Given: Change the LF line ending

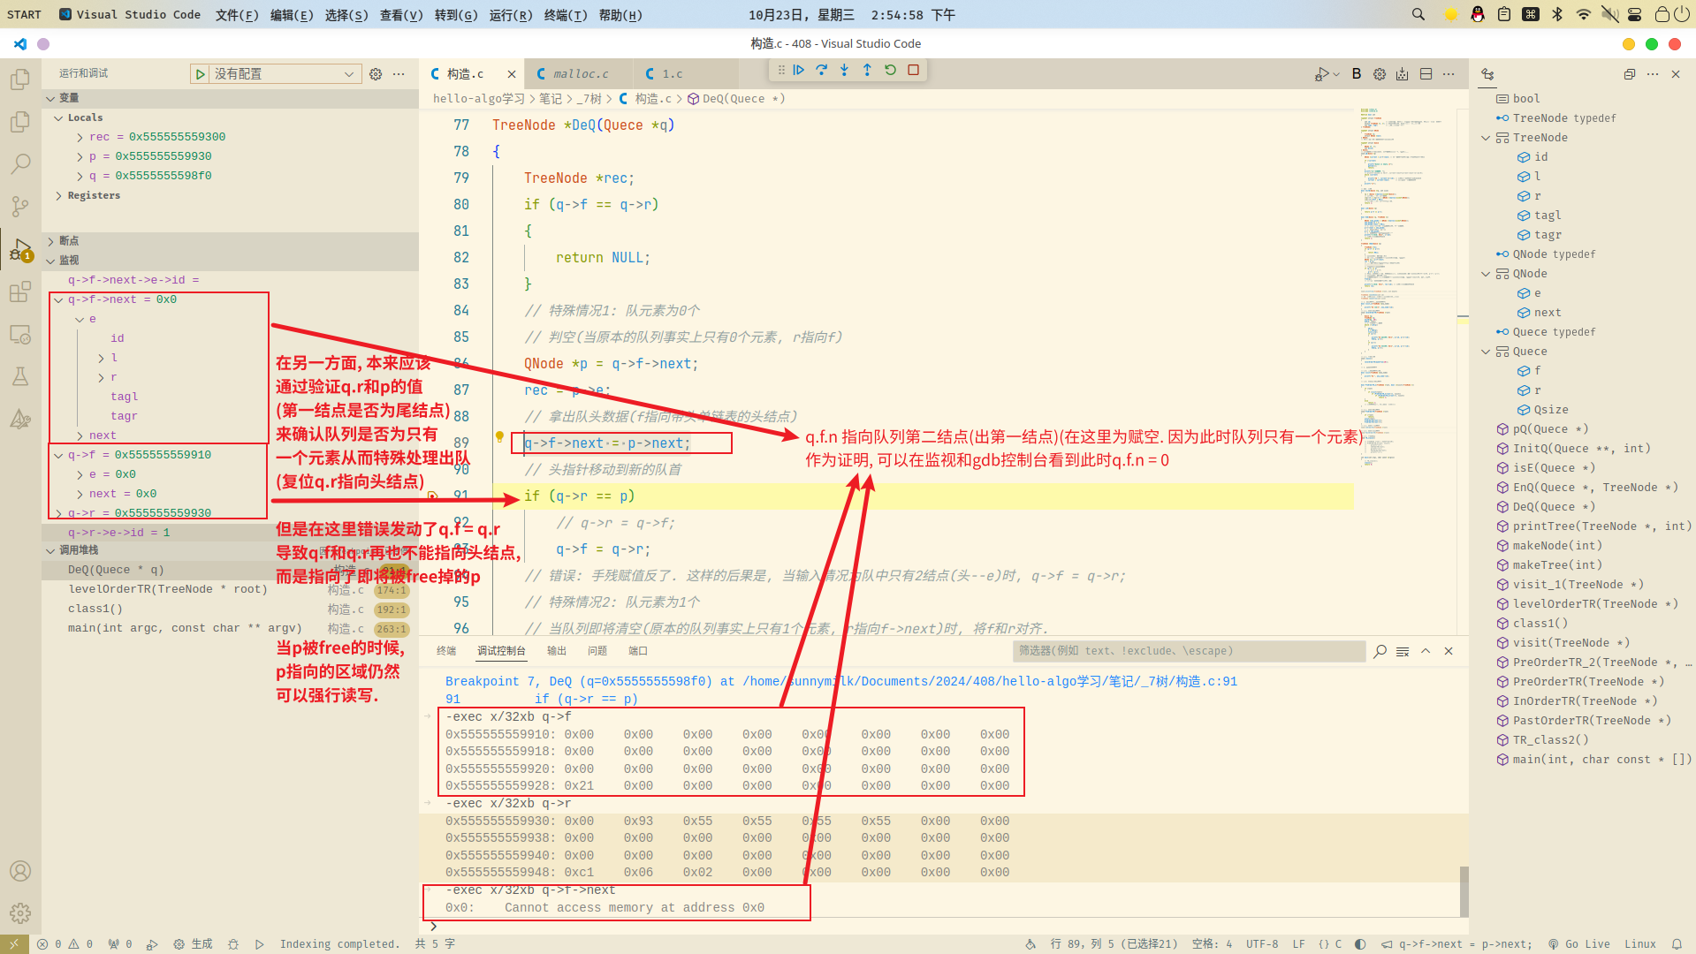Looking at the screenshot, I should coord(1298,944).
